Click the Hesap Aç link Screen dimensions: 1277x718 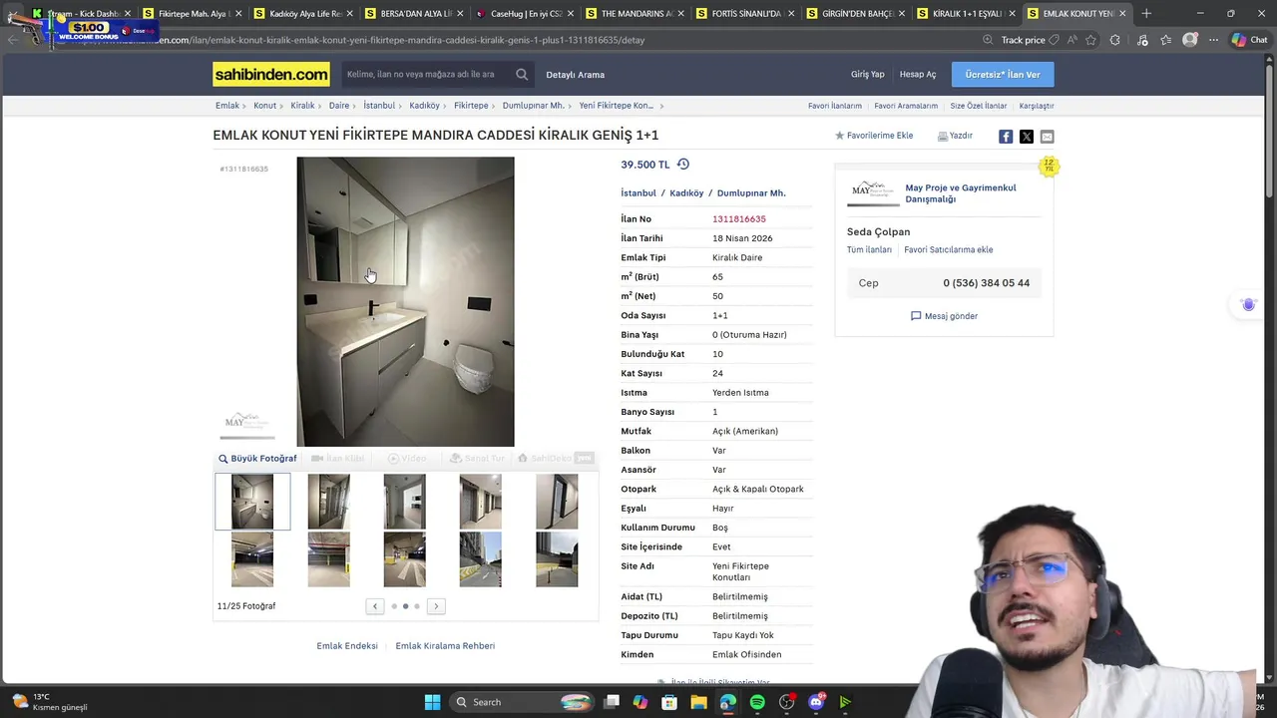pos(918,74)
